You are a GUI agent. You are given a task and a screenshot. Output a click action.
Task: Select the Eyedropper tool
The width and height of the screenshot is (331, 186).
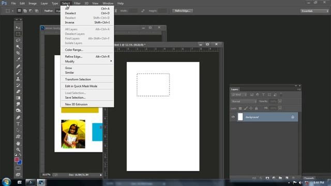[x=18, y=59]
